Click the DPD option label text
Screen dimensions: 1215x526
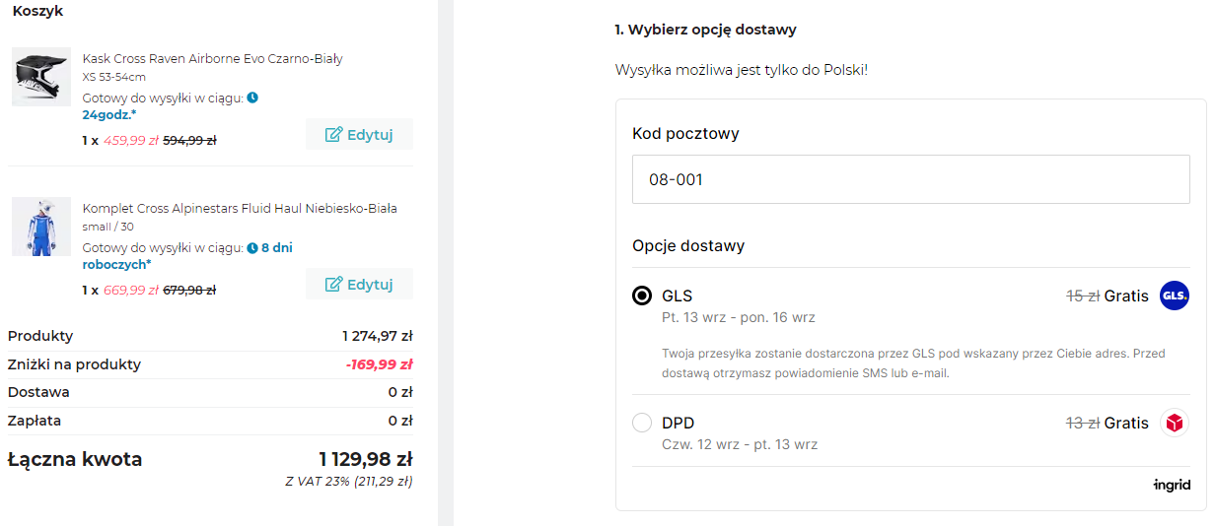tap(678, 423)
